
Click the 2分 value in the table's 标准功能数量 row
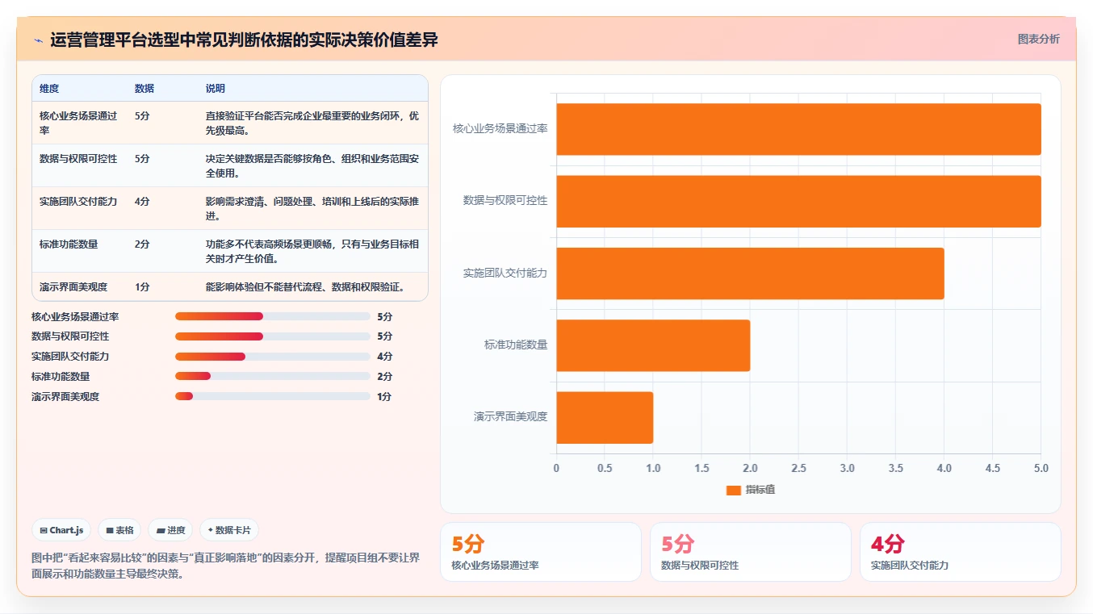pyautogui.click(x=142, y=244)
